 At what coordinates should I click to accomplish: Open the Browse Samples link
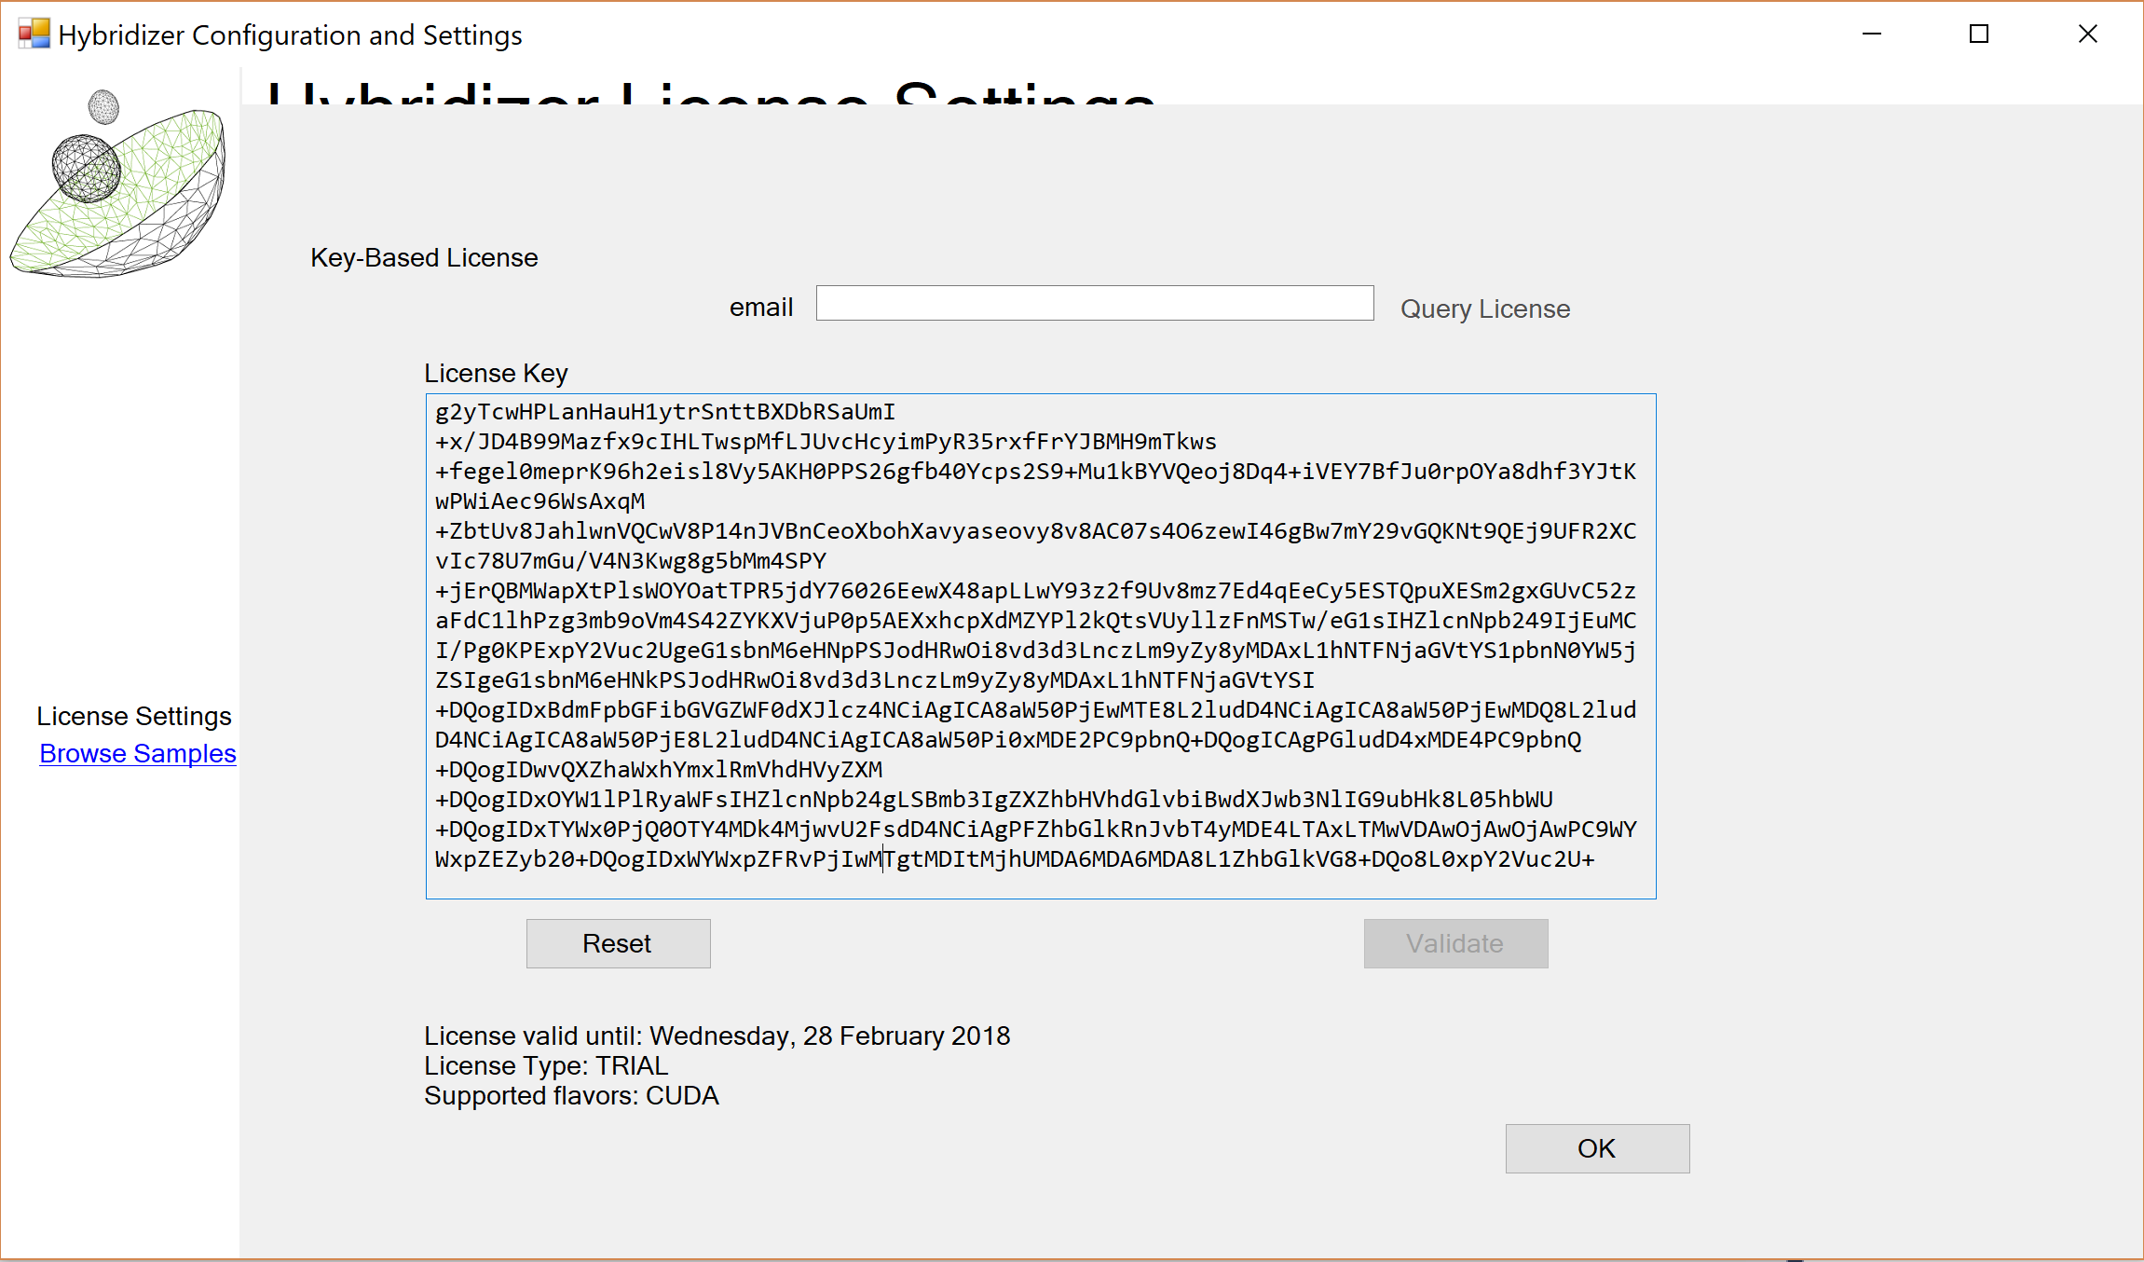[x=137, y=753]
